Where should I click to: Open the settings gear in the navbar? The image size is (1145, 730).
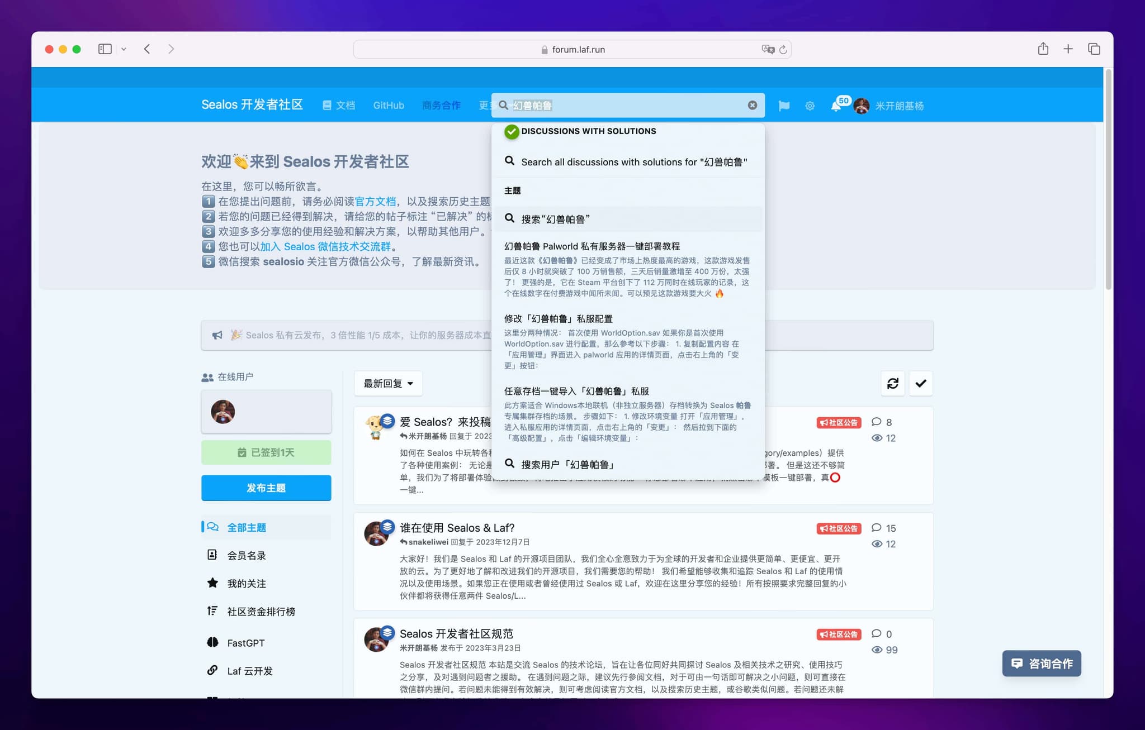pyautogui.click(x=810, y=106)
